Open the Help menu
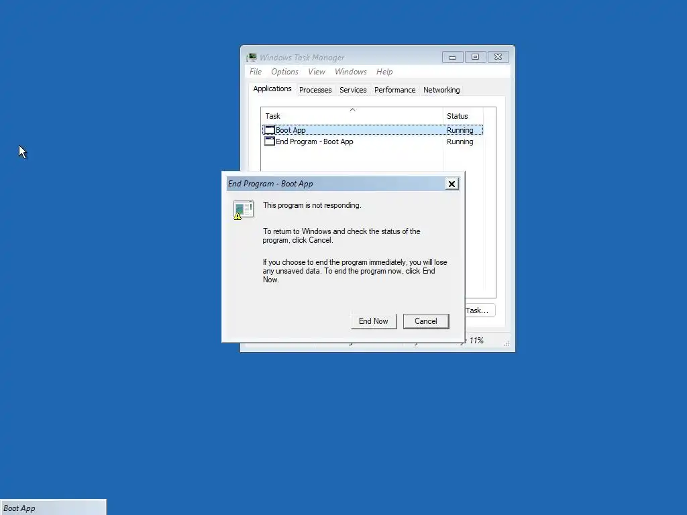Image resolution: width=687 pixels, height=515 pixels. (384, 71)
